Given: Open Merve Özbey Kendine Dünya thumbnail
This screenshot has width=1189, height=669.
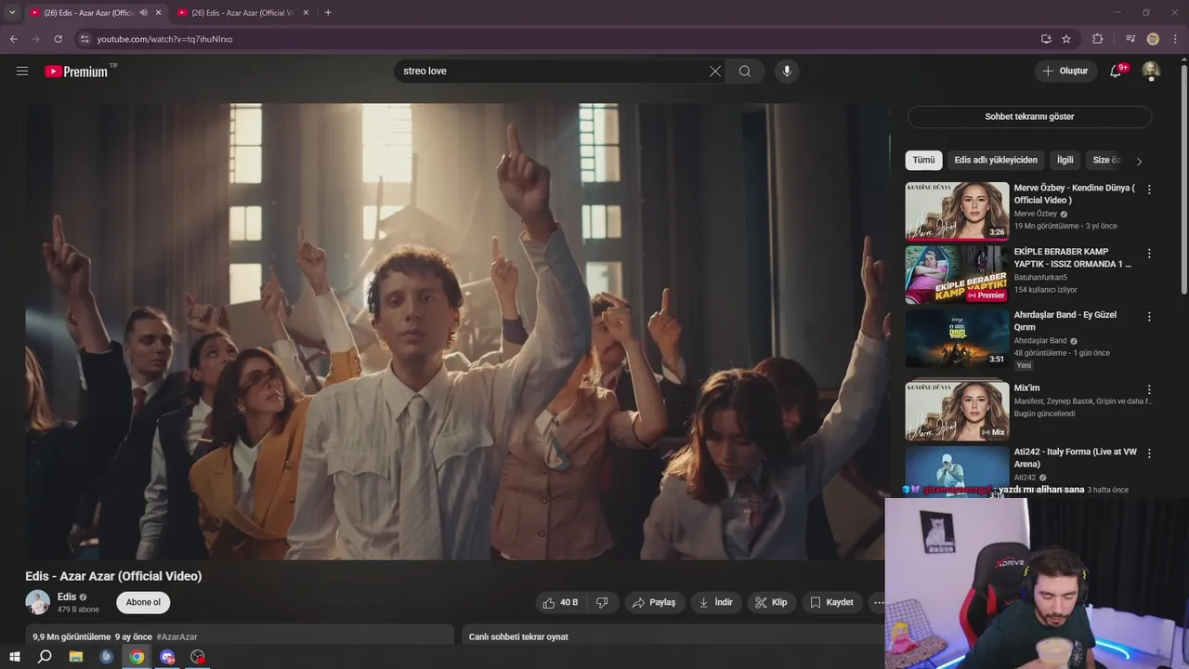Looking at the screenshot, I should (957, 211).
